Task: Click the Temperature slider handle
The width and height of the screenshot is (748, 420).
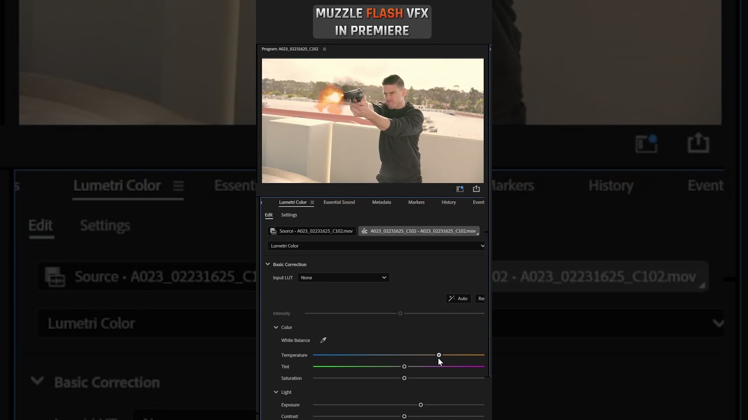Action: [439, 355]
